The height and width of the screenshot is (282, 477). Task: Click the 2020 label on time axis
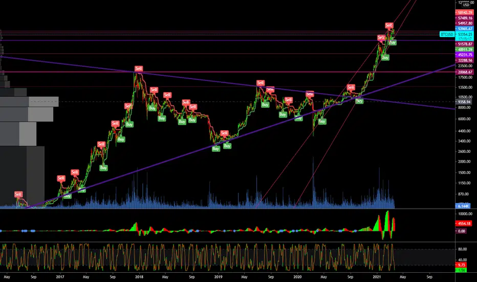pyautogui.click(x=297, y=277)
